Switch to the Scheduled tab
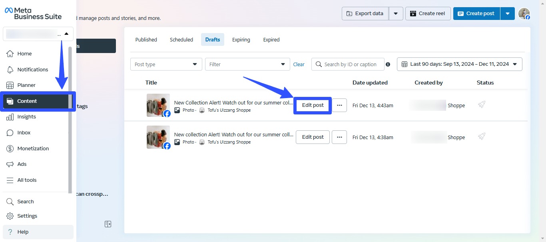The width and height of the screenshot is (546, 242). click(181, 40)
